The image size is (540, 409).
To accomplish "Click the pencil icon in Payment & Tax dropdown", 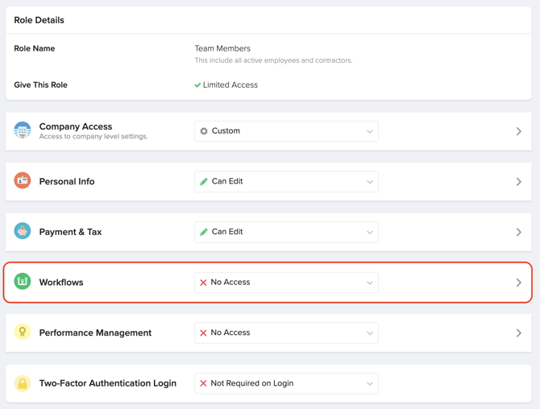I will click(204, 232).
